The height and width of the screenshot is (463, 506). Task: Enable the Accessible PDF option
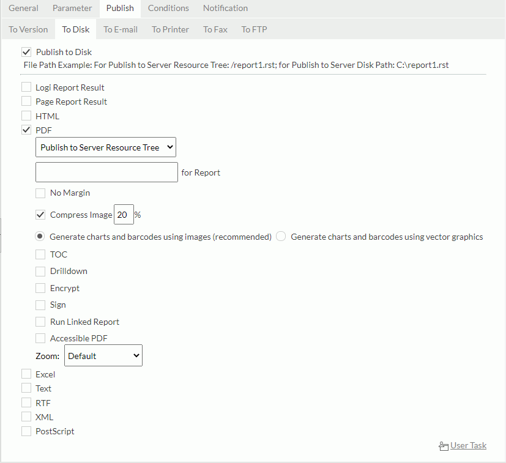pyautogui.click(x=40, y=338)
